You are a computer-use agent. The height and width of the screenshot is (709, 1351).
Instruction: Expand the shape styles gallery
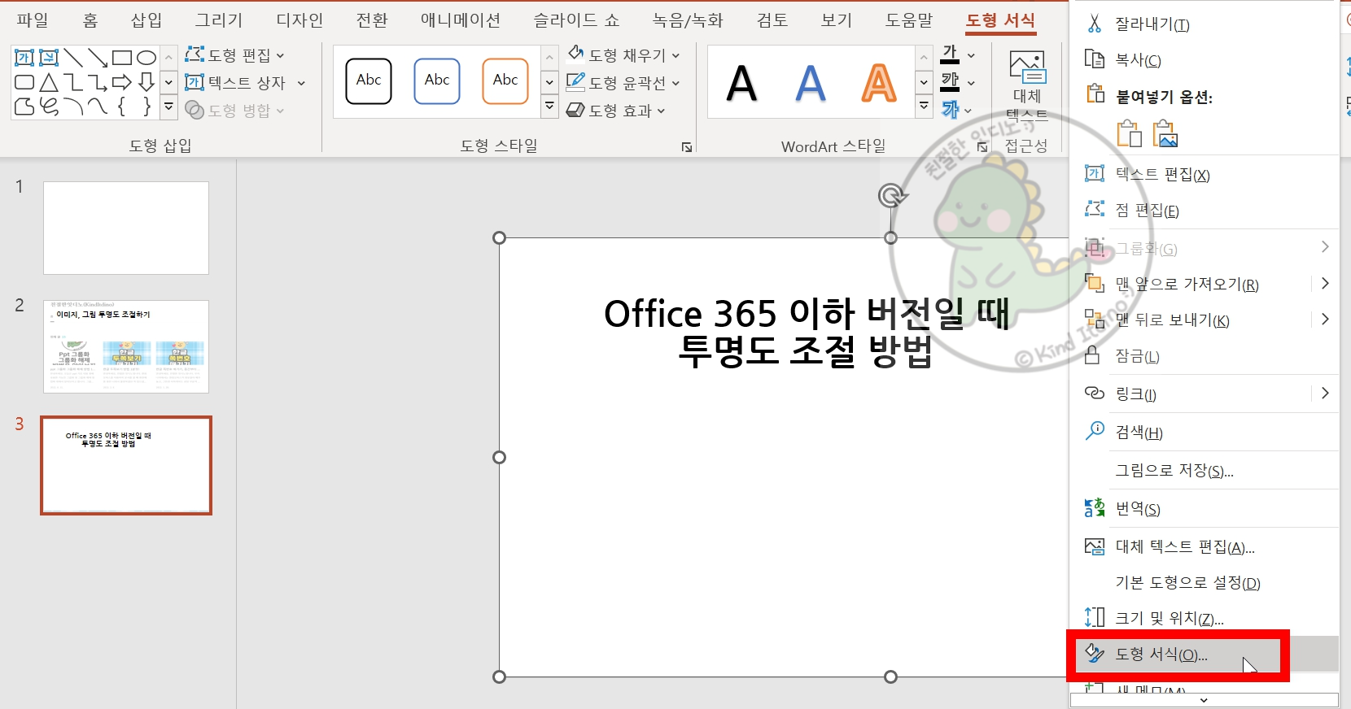pos(549,107)
